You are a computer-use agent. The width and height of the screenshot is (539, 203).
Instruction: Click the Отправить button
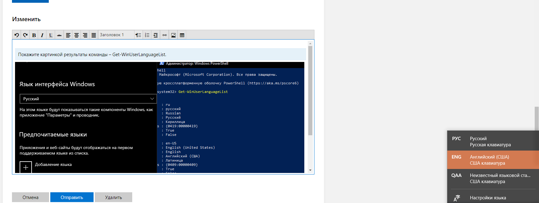pyautogui.click(x=72, y=197)
